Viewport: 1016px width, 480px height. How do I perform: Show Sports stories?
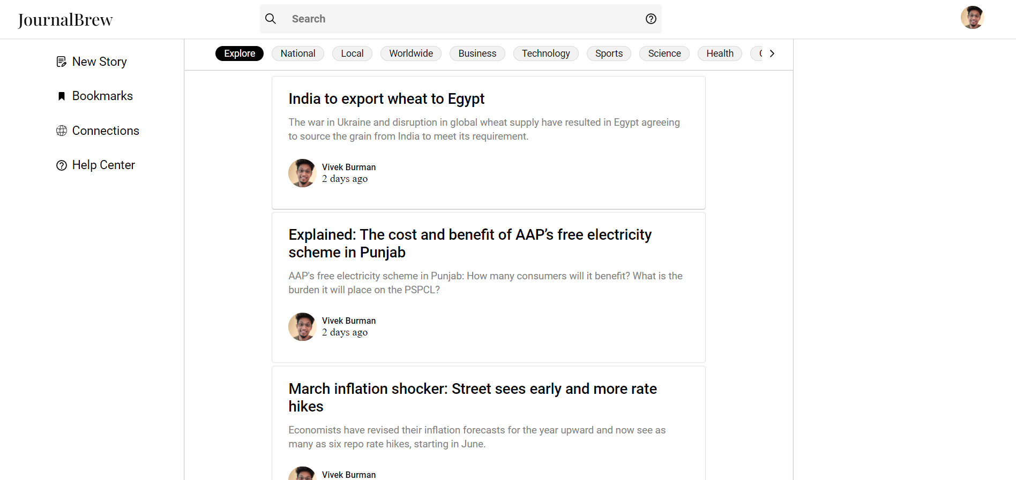tap(609, 54)
